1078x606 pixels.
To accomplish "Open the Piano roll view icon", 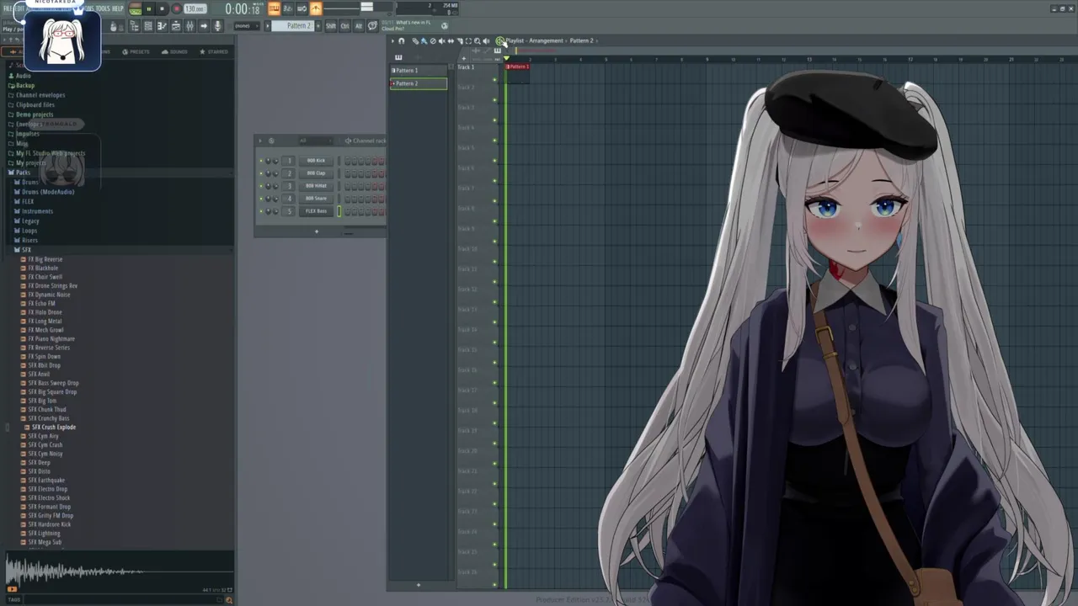I will pos(162,26).
